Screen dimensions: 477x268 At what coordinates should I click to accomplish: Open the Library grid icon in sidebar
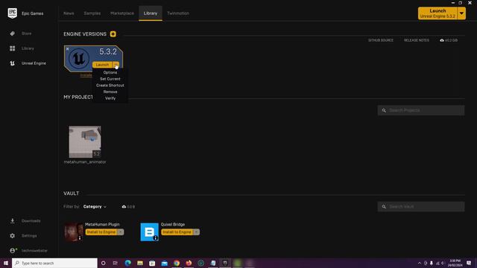tap(12, 48)
